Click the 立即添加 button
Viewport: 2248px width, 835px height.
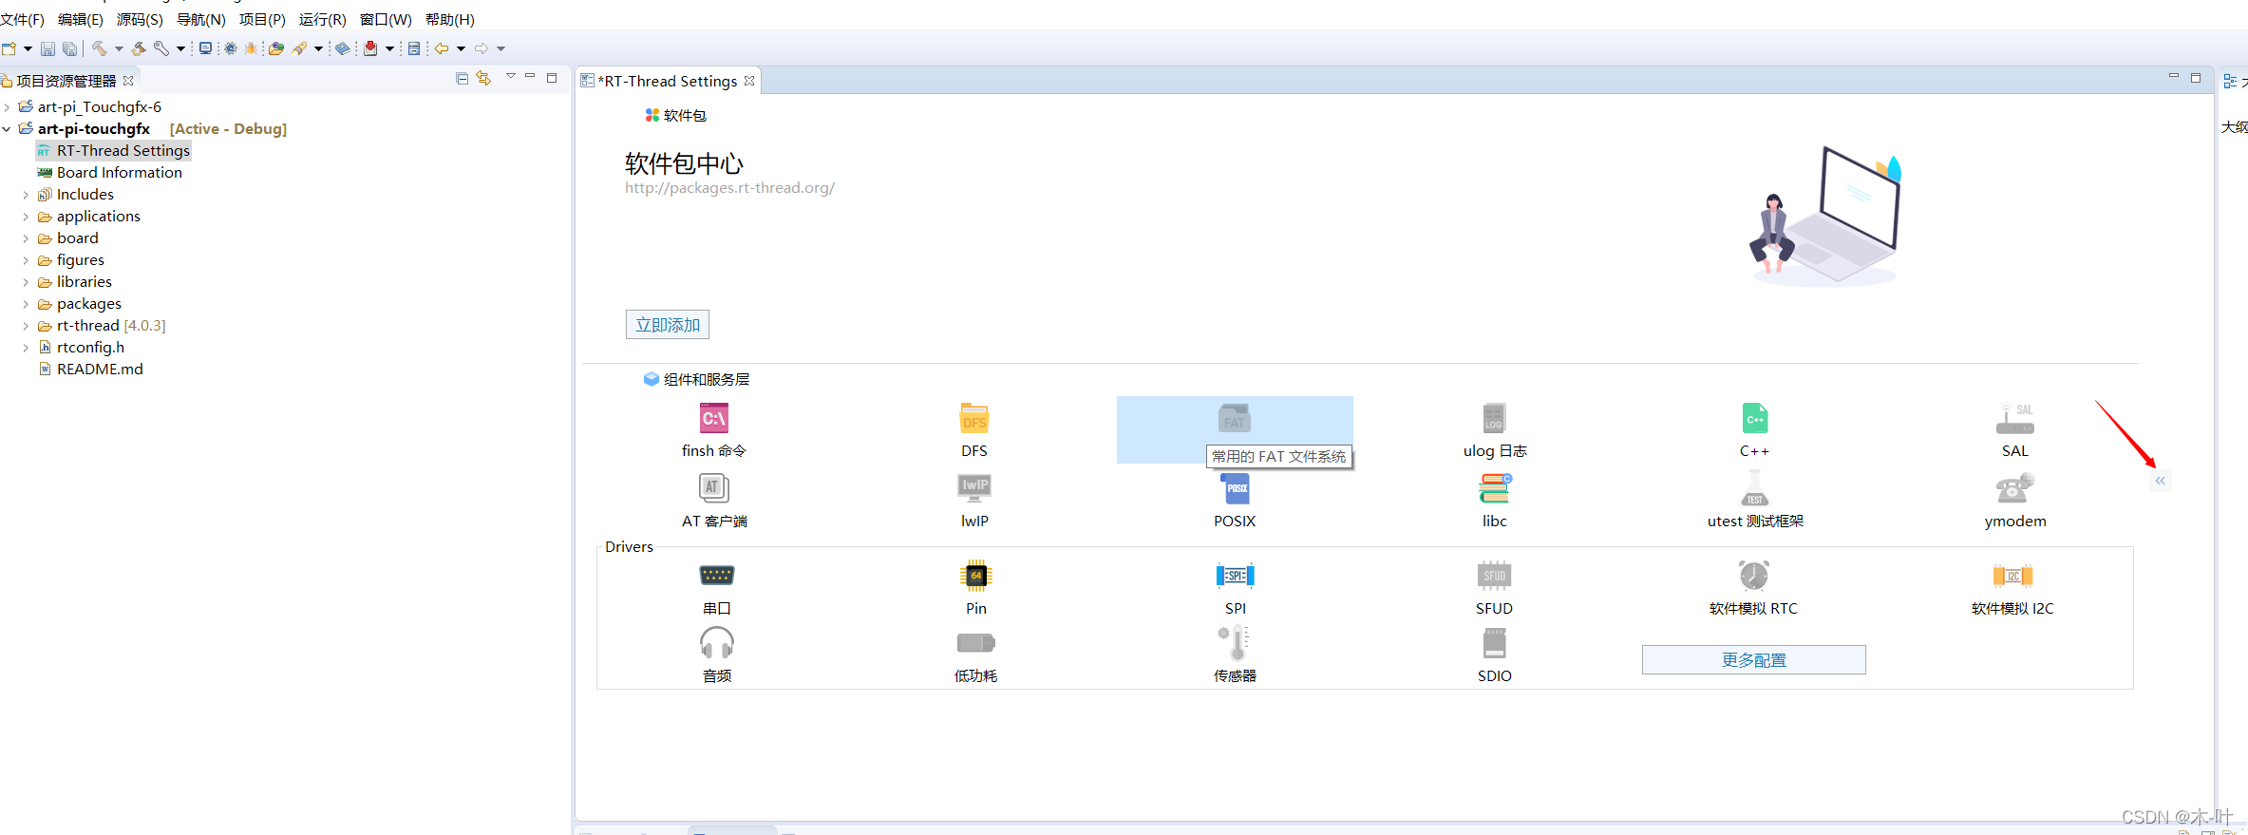(x=668, y=325)
